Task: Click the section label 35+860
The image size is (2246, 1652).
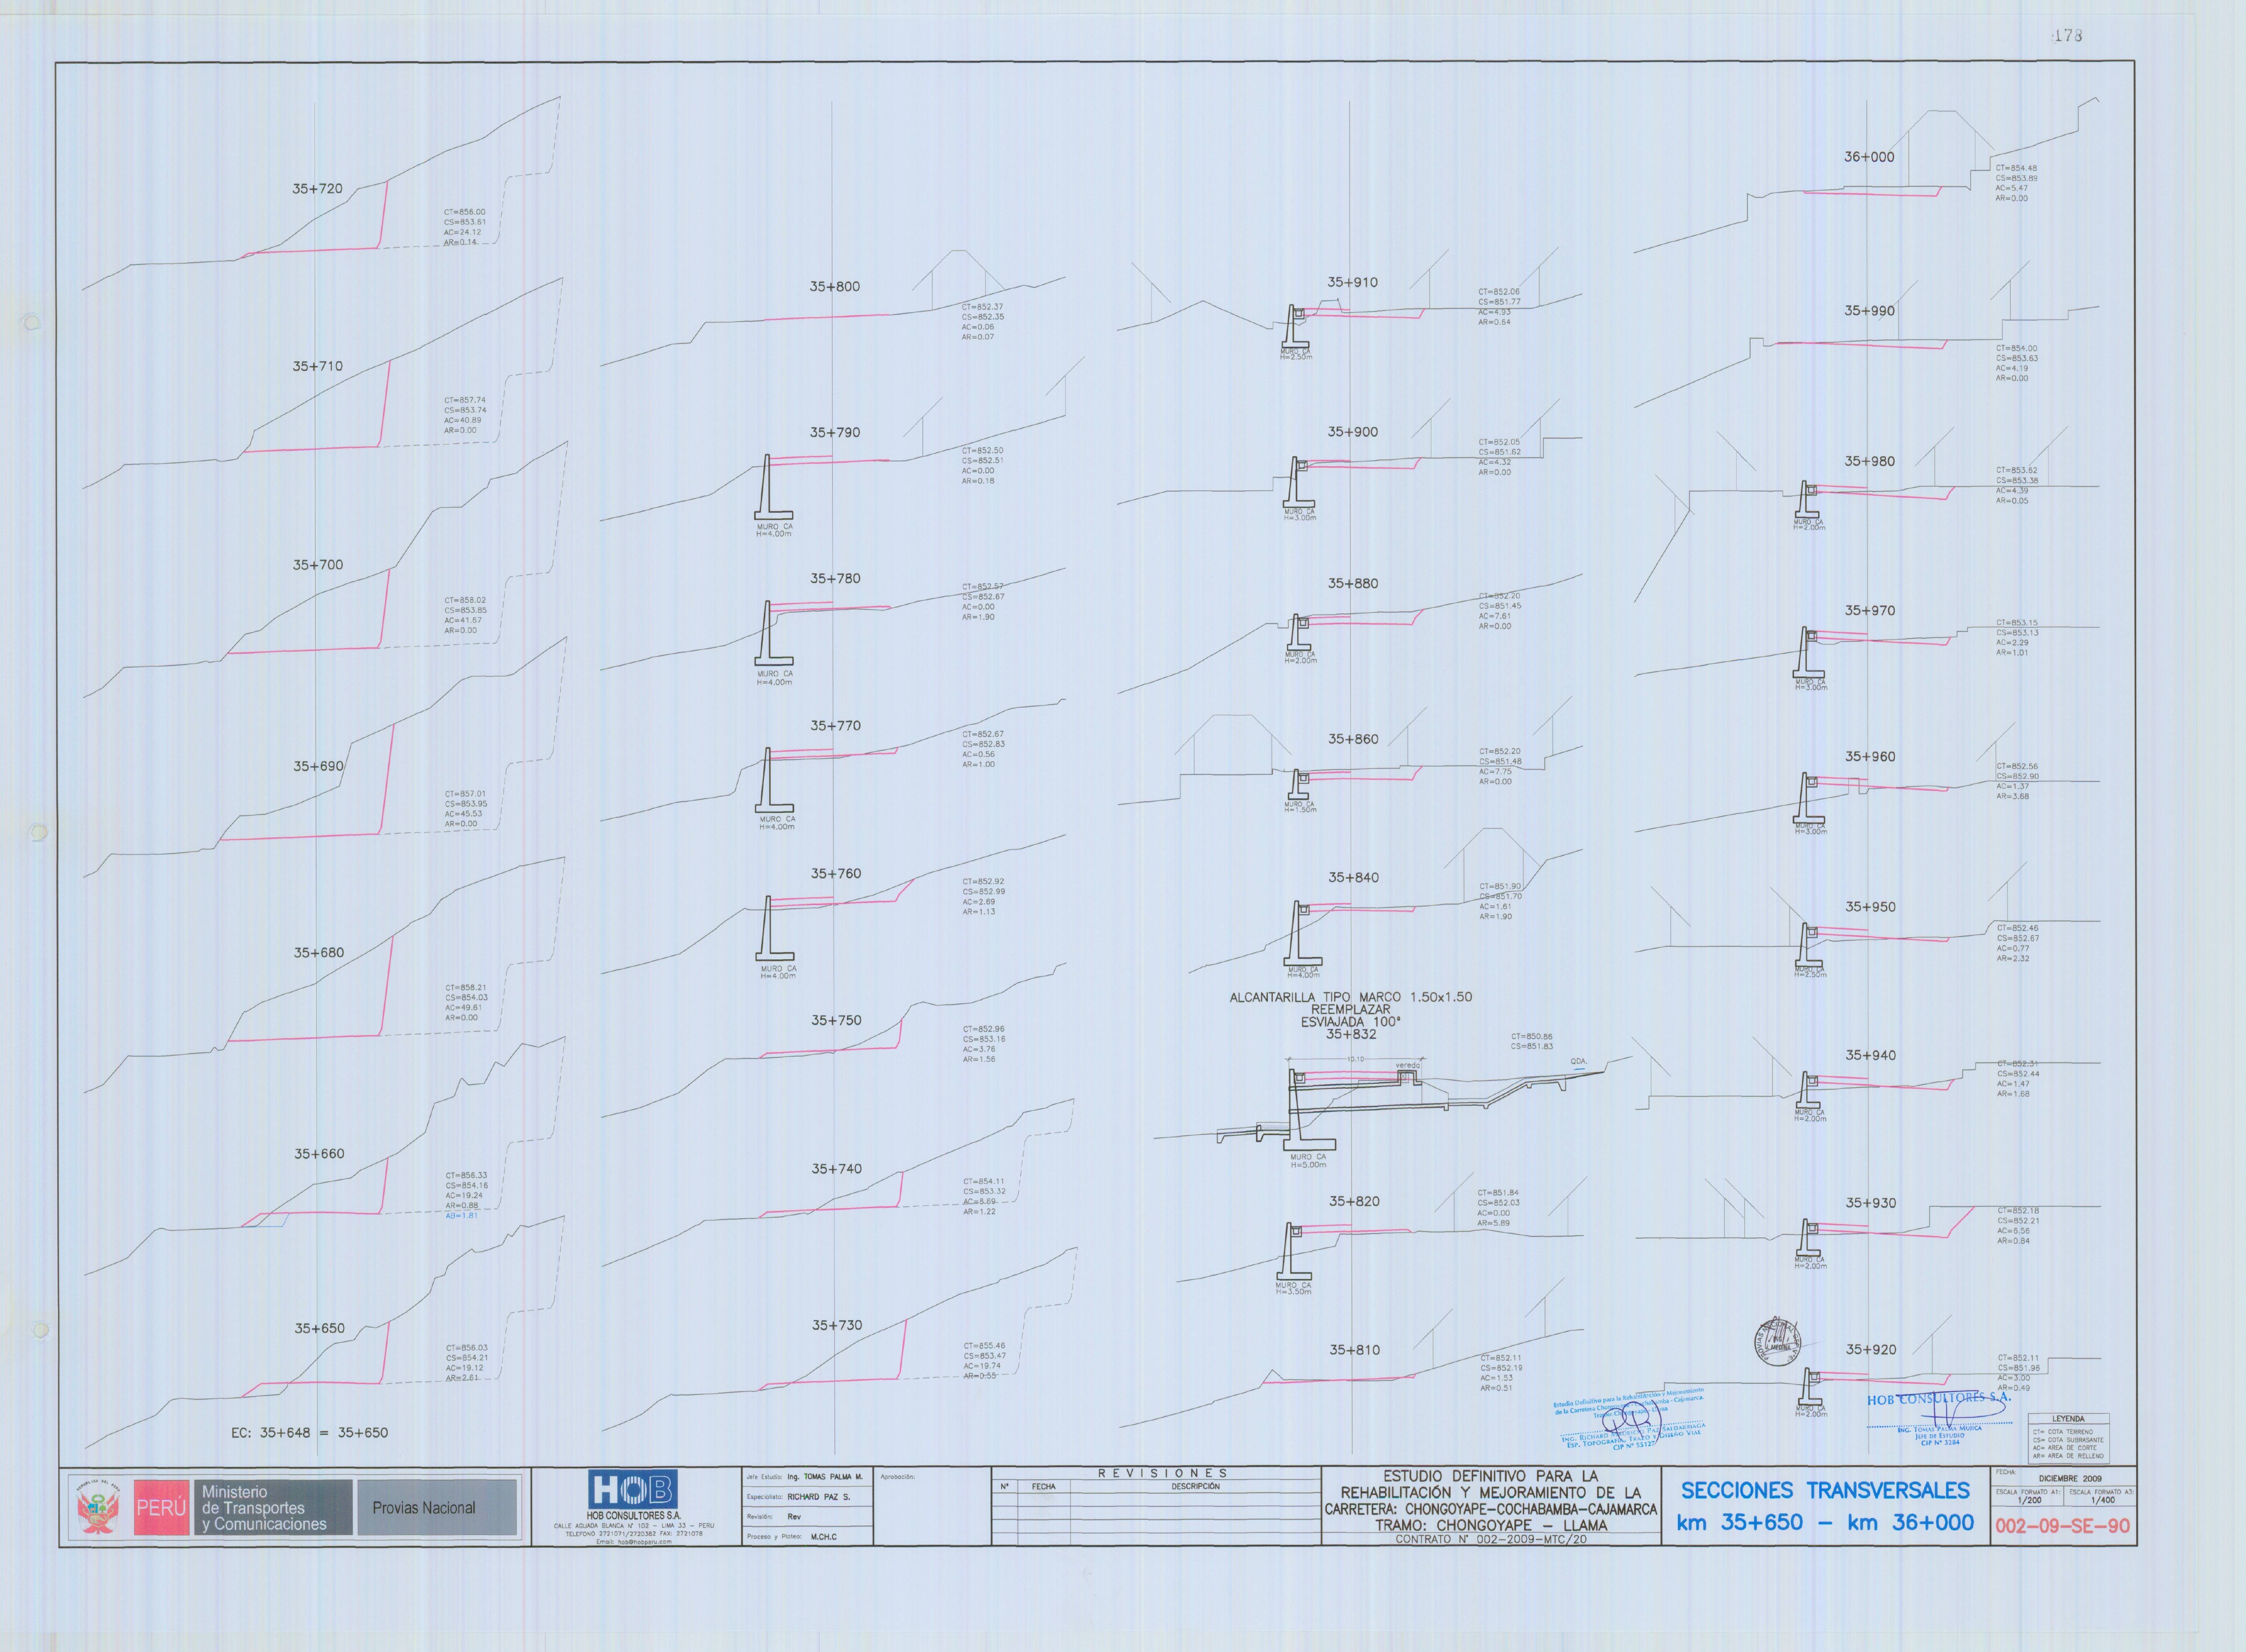Action: [1353, 739]
